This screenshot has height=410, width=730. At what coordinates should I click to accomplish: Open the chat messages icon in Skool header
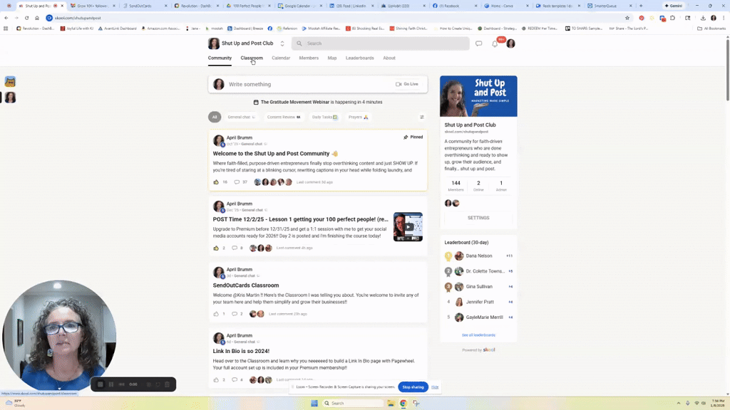tap(478, 43)
